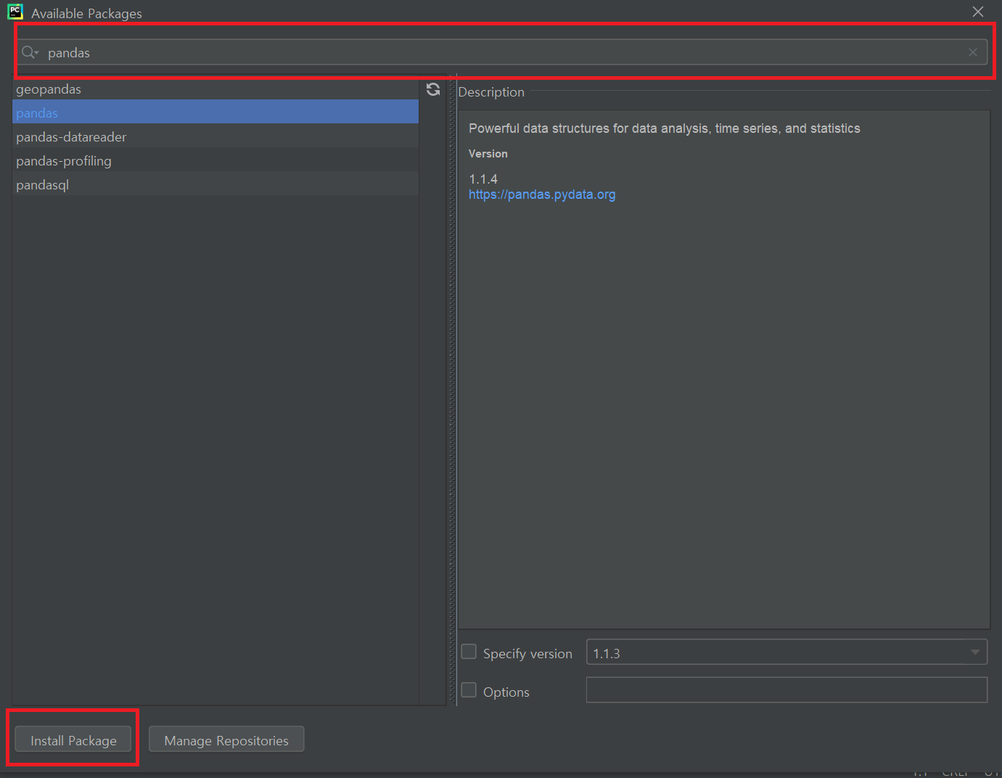This screenshot has height=778, width=1002.
Task: Click the PyCharm logo icon
Action: point(15,11)
